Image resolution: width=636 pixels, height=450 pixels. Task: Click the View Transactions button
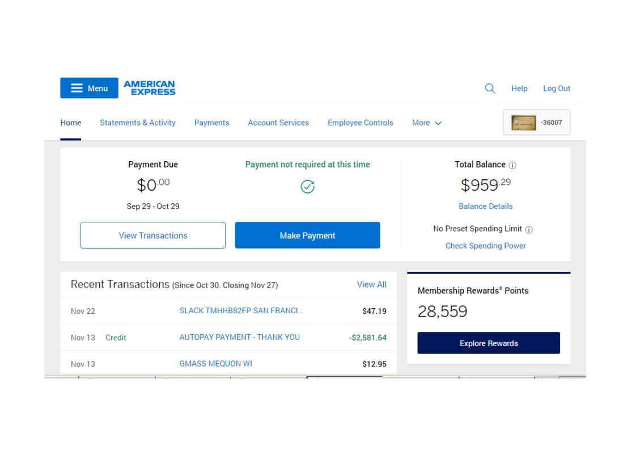(153, 235)
